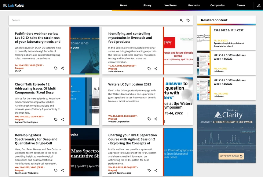Screen dimensions: 263x177
Task: Click the search magnifier icon
Action: coord(181,20)
